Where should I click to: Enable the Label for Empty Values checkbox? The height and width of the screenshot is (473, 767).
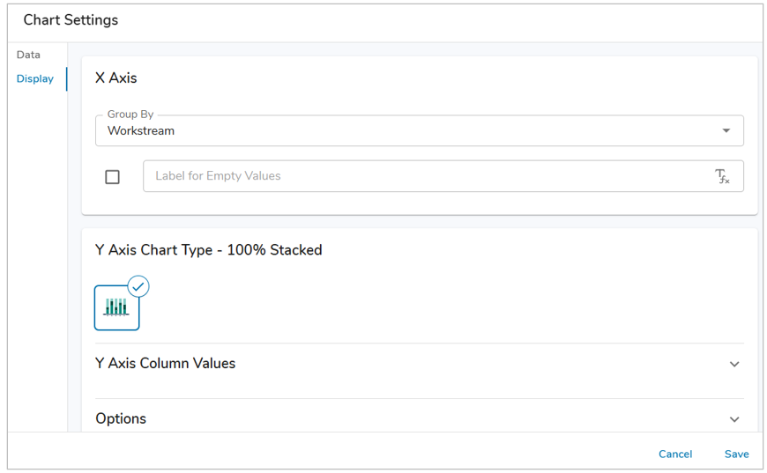[x=113, y=177]
